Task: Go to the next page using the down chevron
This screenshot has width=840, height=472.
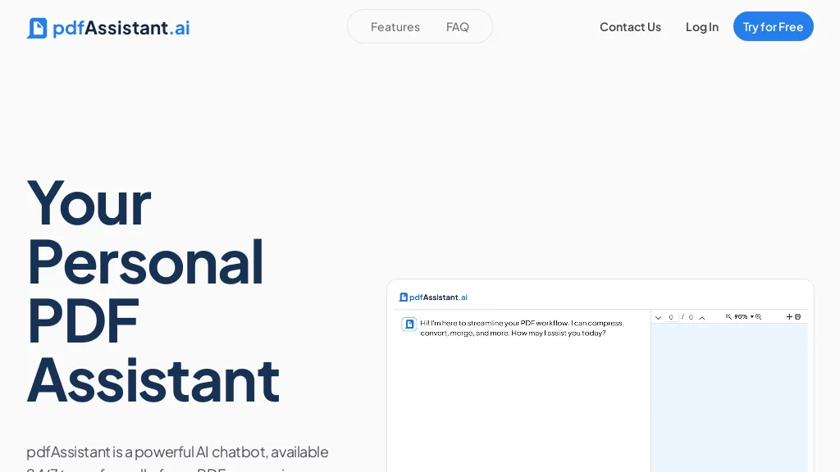Action: [x=659, y=317]
